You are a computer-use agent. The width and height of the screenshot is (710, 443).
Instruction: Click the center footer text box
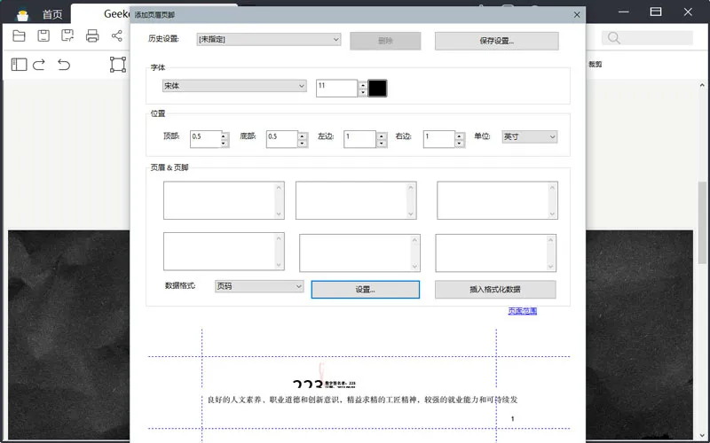pyautogui.click(x=359, y=253)
